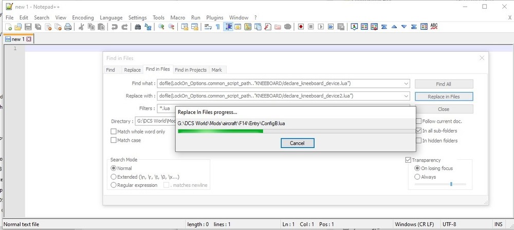Switch to the Mark tab
The width and height of the screenshot is (514, 230).
(217, 70)
